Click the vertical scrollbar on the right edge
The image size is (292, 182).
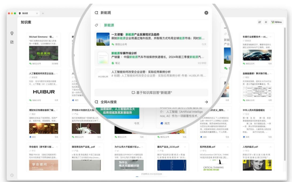(x=285, y=94)
